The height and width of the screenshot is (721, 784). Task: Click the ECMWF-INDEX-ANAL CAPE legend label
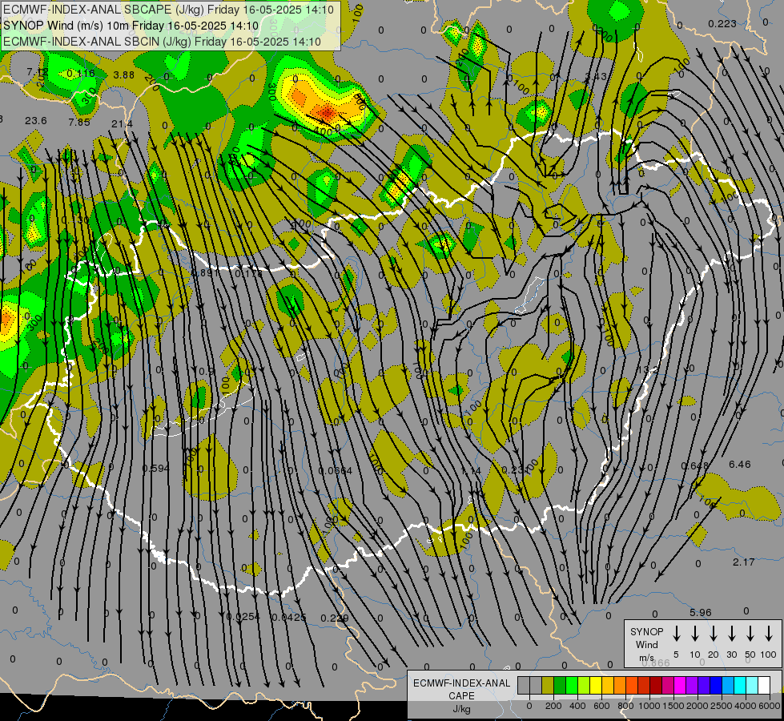(461, 689)
